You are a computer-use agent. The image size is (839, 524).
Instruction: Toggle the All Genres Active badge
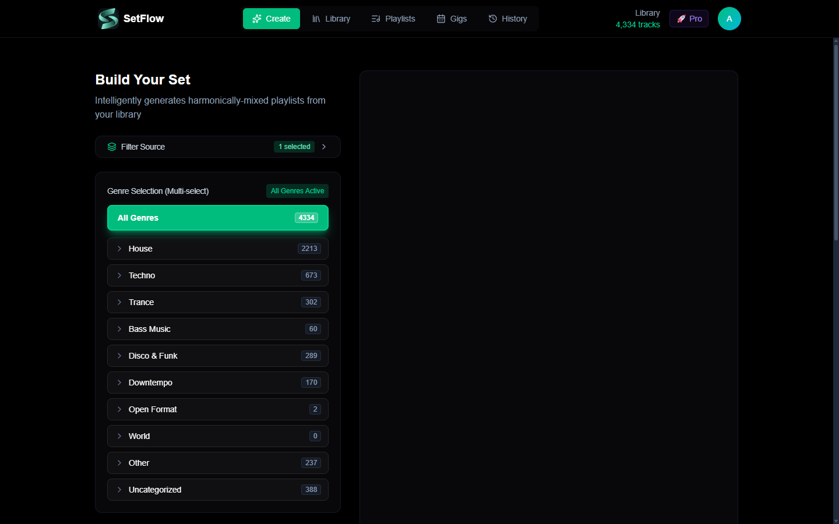(297, 191)
